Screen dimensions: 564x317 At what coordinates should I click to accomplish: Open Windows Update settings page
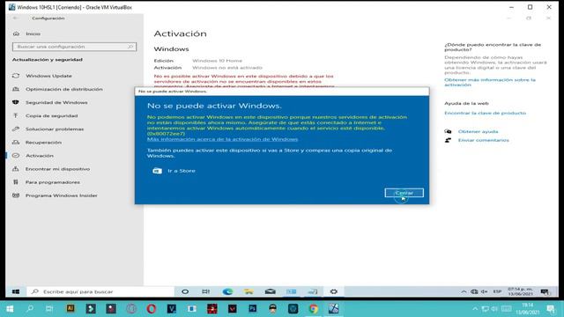[x=48, y=76]
